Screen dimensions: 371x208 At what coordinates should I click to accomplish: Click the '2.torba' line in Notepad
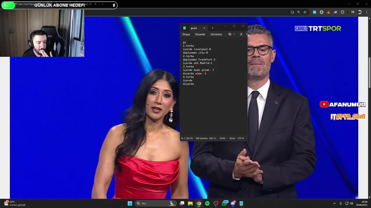(x=188, y=56)
